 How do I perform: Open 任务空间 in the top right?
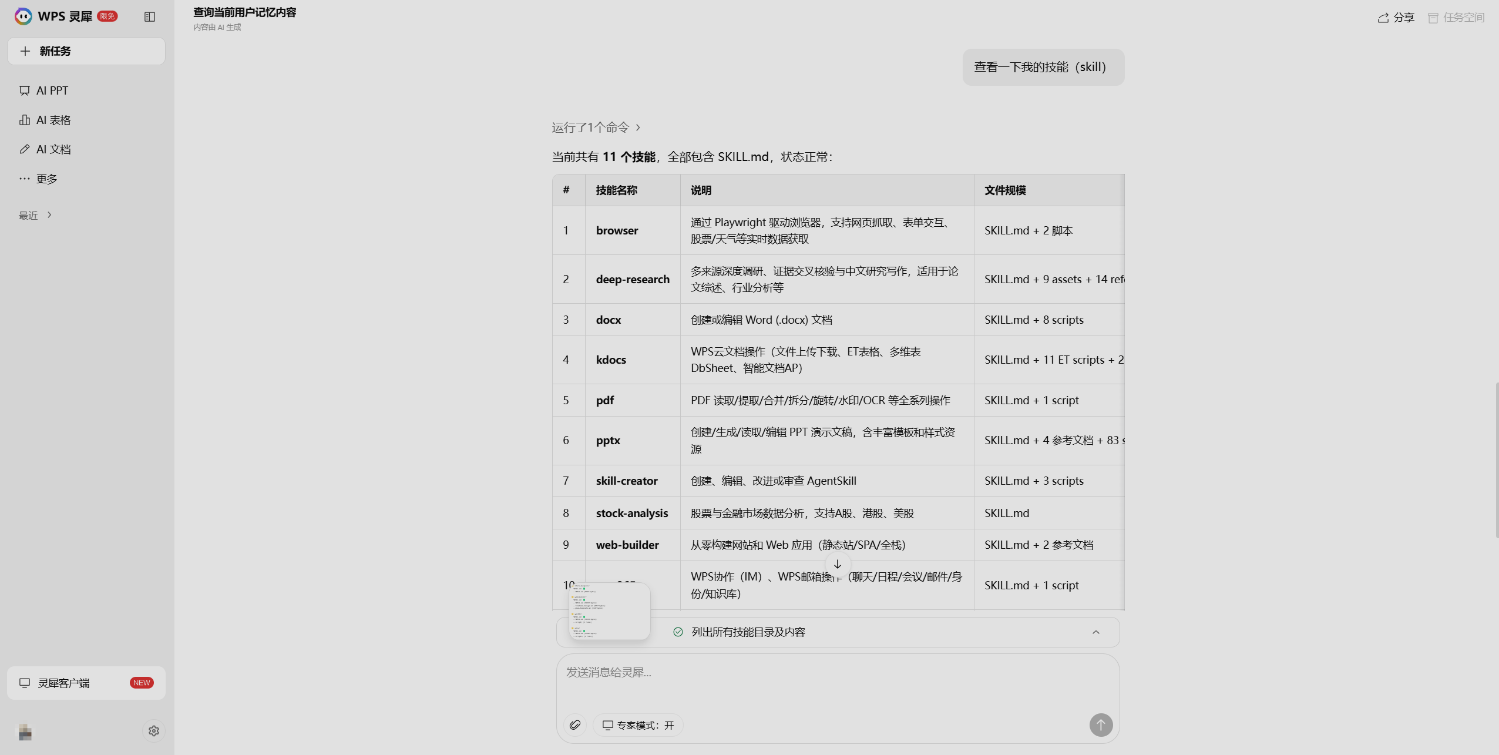1456,18
